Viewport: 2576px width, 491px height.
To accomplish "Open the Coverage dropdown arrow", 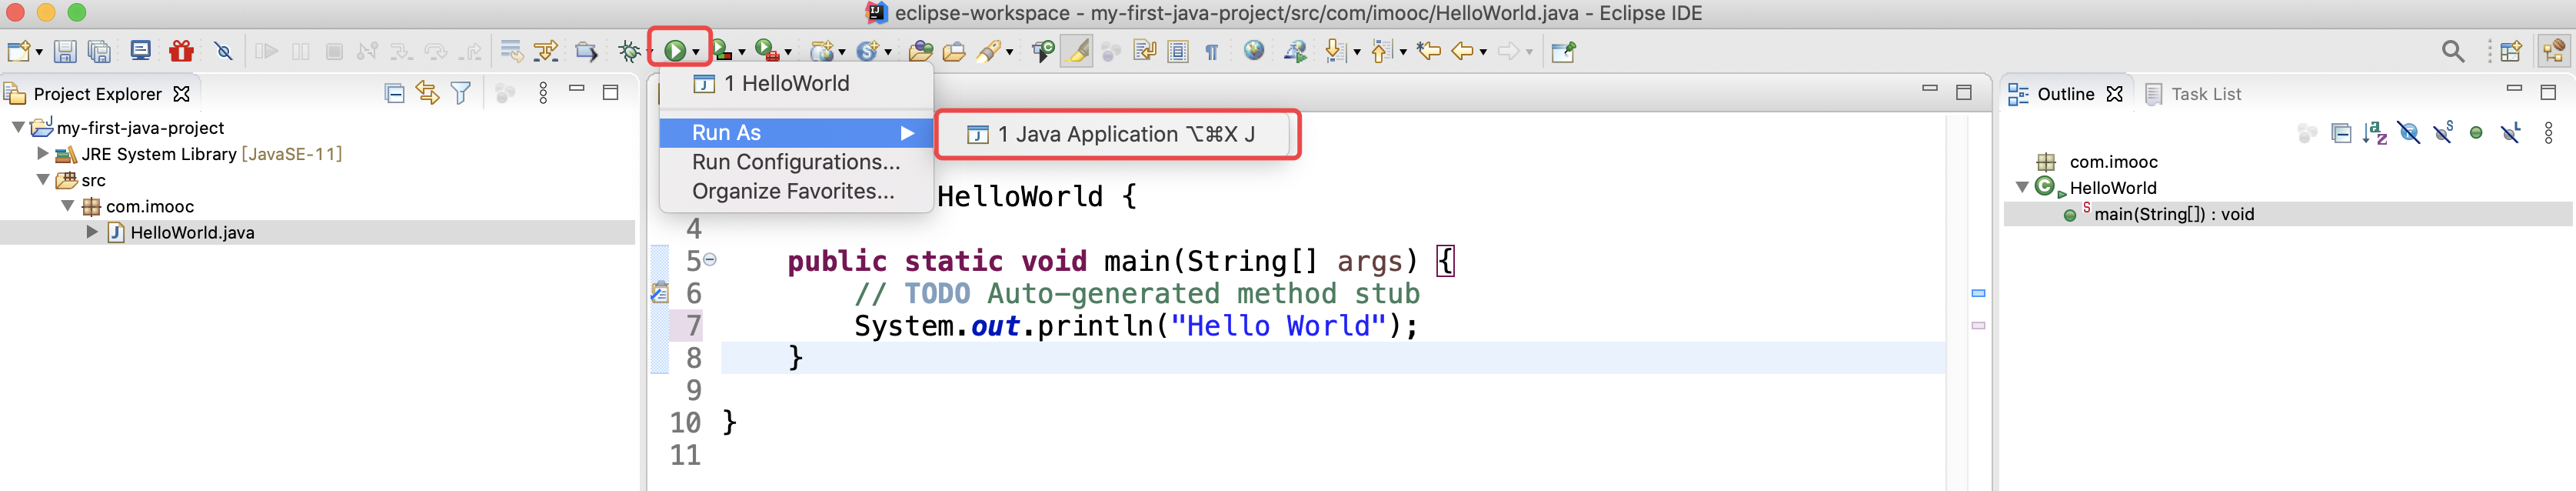I will coord(742,52).
